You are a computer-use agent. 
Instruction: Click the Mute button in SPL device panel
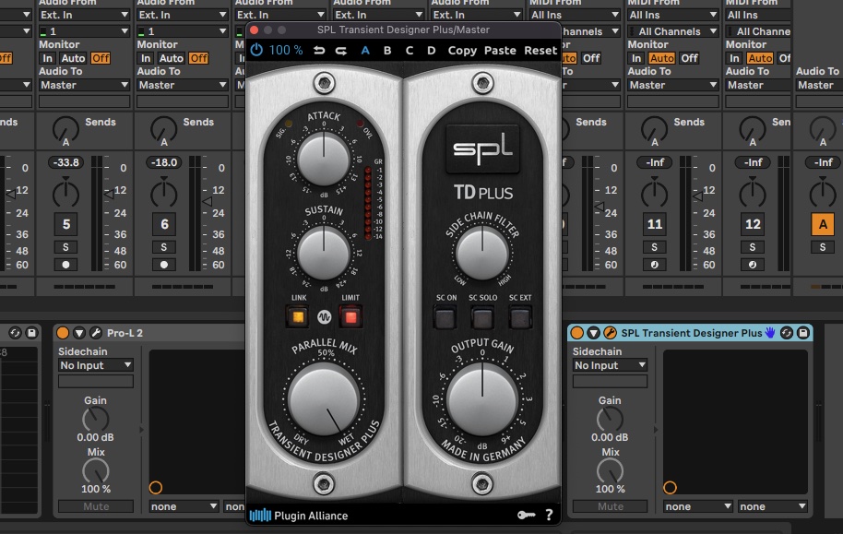click(x=611, y=506)
